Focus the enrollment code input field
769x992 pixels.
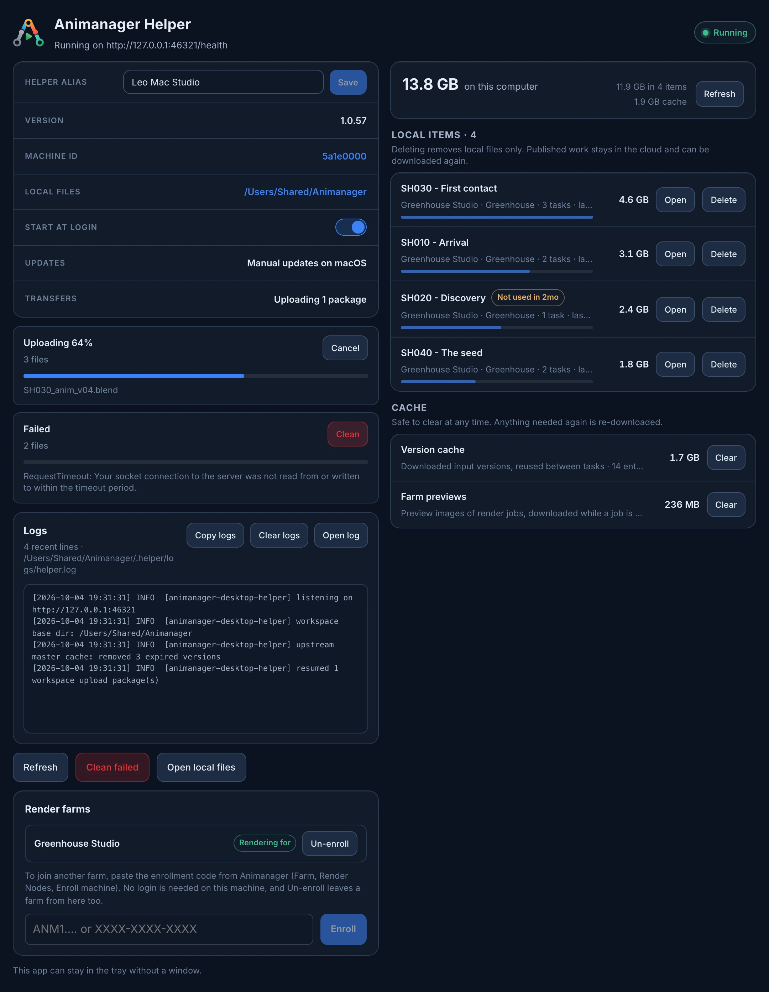[169, 929]
